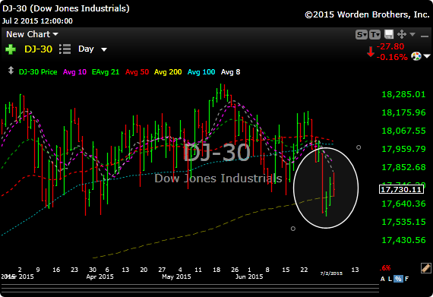The height and width of the screenshot is (297, 433).
Task: Click the 17,852.68 price axis label
Action: coord(403,167)
